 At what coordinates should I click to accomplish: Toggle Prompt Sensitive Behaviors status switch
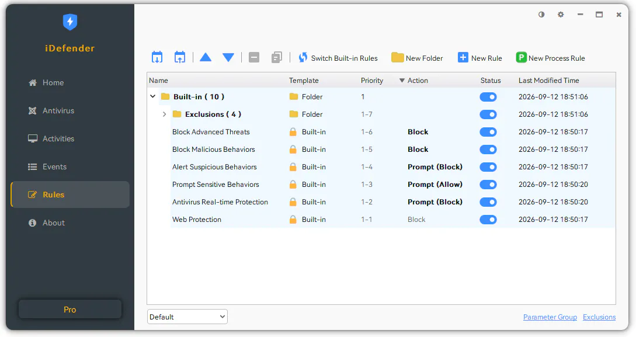[488, 185]
